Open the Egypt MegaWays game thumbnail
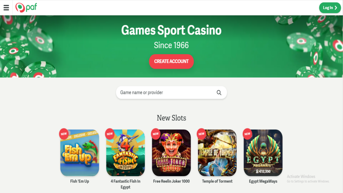The image size is (343, 193). pos(263,153)
